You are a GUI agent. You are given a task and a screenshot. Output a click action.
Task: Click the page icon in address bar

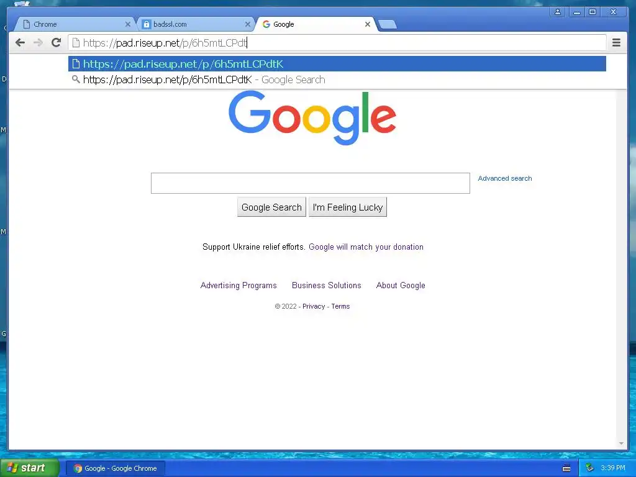click(76, 43)
